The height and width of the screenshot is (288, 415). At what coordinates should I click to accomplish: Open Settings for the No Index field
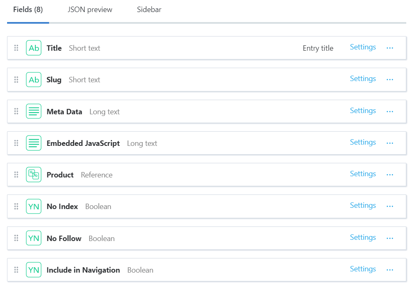click(363, 206)
